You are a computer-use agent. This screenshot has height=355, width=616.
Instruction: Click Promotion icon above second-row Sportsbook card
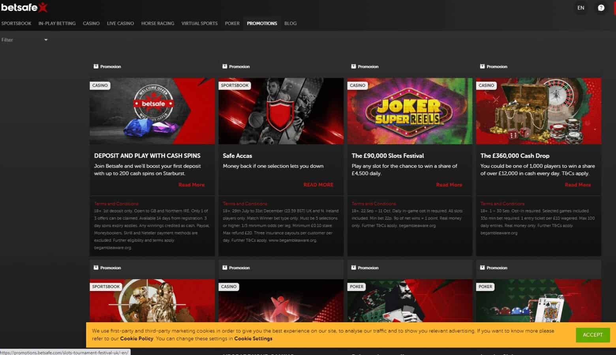[96, 268]
